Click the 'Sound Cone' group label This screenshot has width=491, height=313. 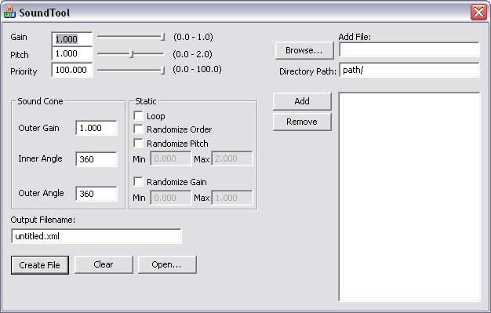tap(40, 101)
